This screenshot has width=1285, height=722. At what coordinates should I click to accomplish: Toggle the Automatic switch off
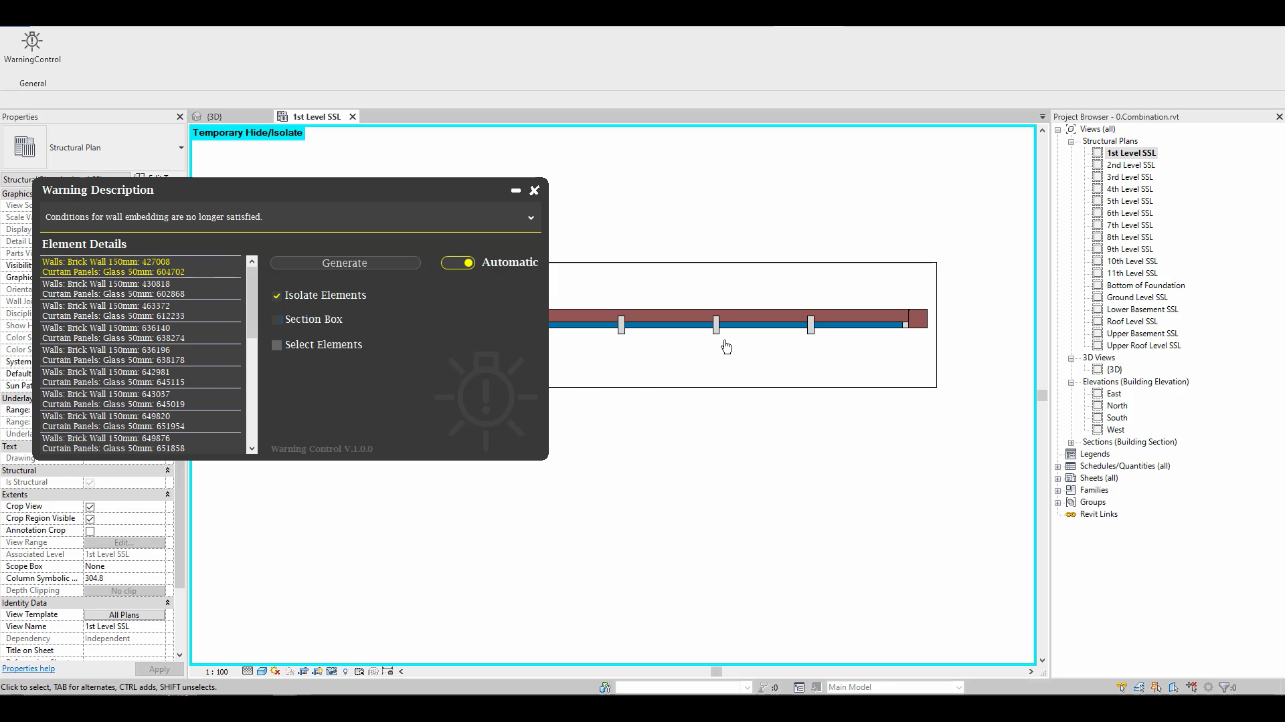[458, 263]
